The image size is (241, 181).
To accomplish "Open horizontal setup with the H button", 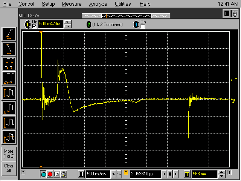I will point(81,174).
